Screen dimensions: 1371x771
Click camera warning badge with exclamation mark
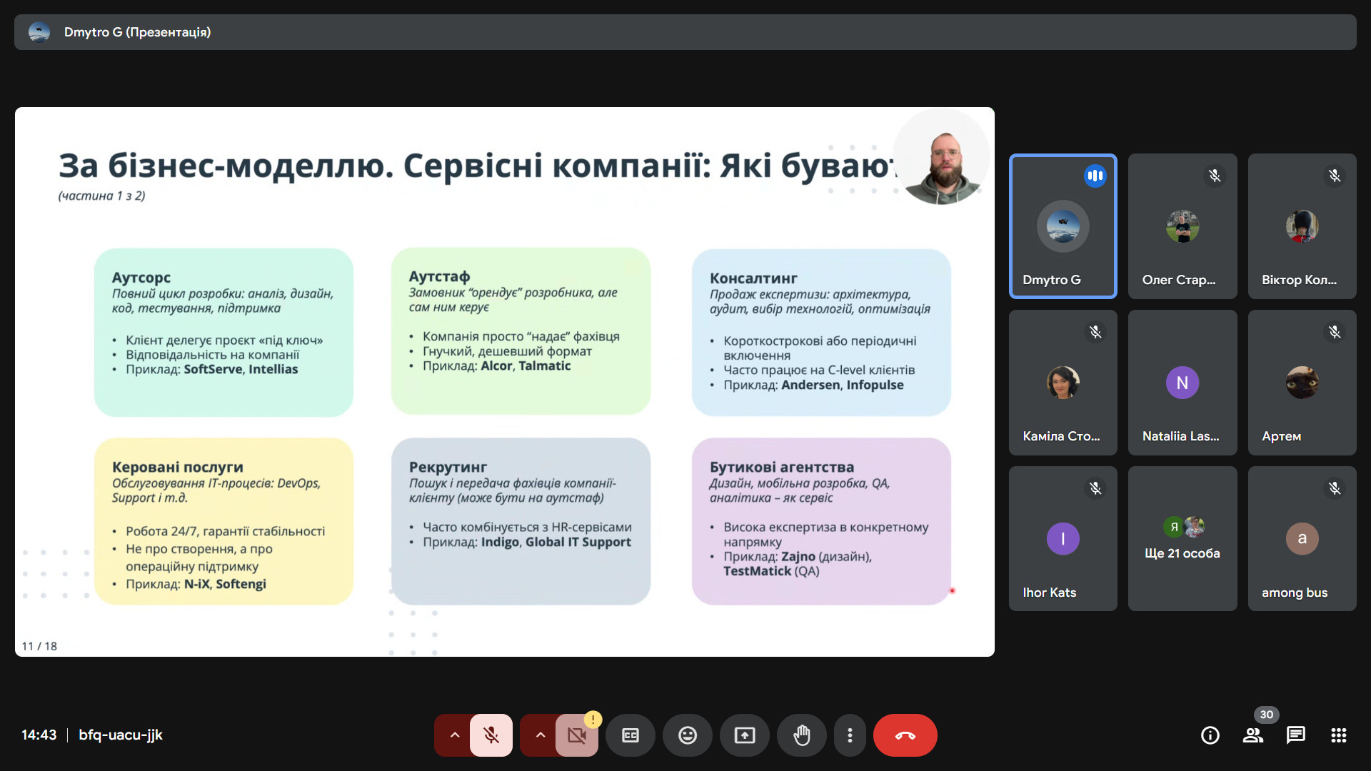pos(593,720)
